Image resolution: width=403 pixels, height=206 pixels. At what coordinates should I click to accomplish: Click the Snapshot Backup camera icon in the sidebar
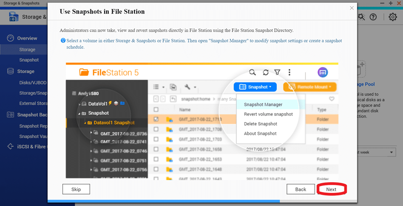click(10, 114)
